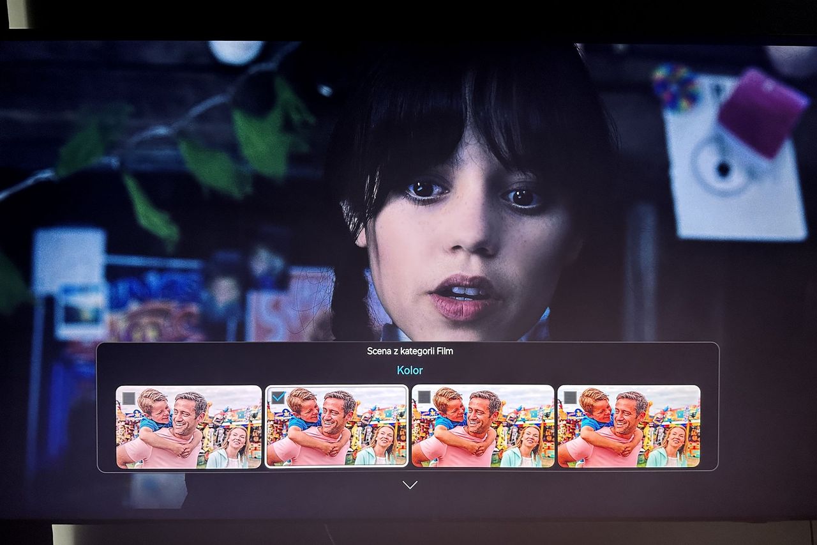
Task: Click the "Scena z kategorii Film" title
Action: tap(410, 351)
